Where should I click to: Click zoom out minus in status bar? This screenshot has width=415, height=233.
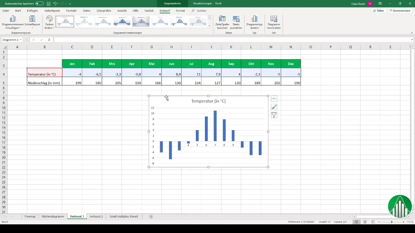[379, 222]
